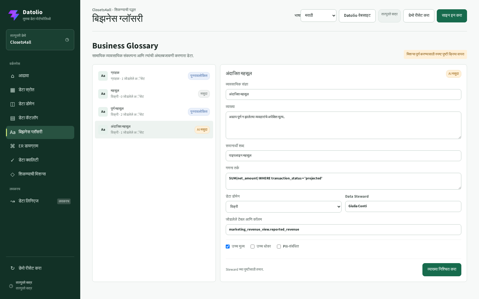This screenshot has width=479, height=299.
Task: Click the home icon beside आढावा
Action: coord(13,76)
